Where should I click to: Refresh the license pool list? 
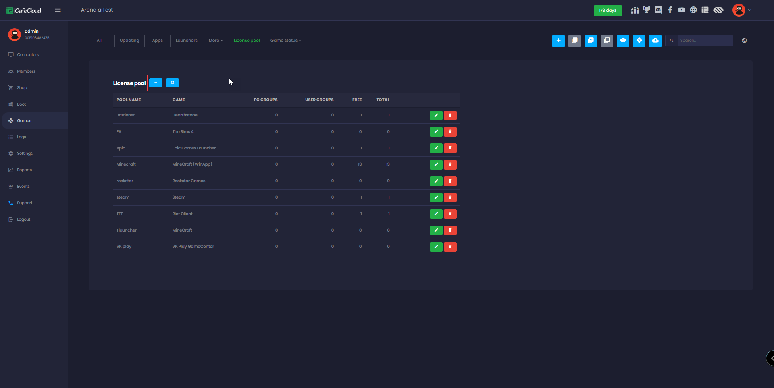[x=173, y=83]
